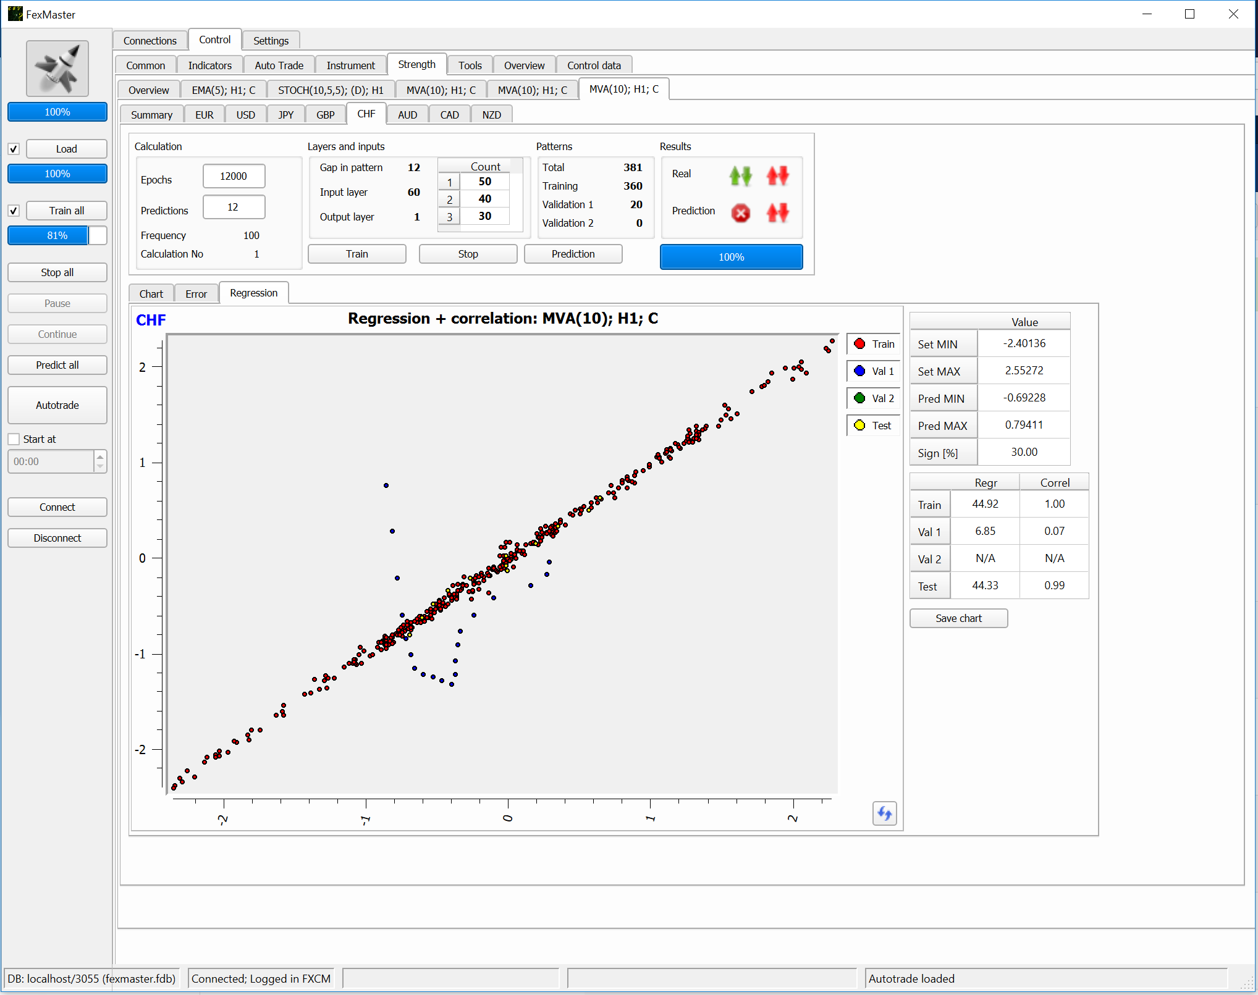1258x995 pixels.
Task: Select layer row 2 header in Count table
Action: [x=449, y=199]
